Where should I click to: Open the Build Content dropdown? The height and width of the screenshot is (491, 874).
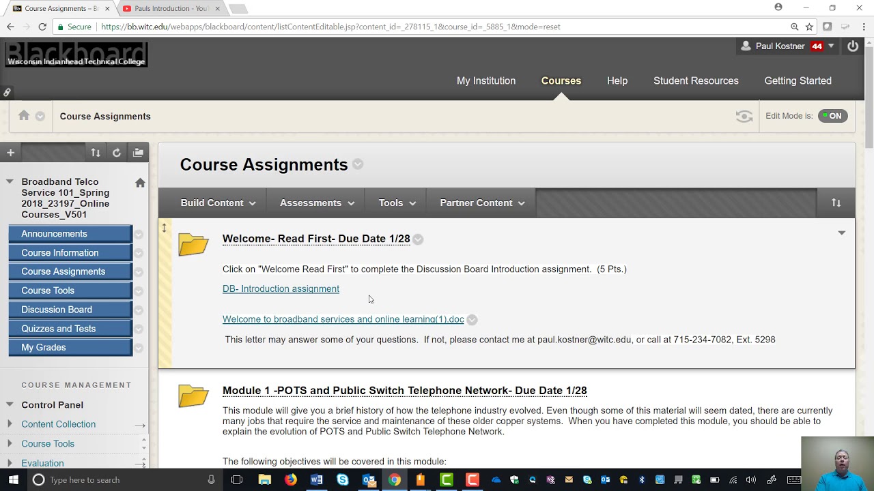coord(218,203)
